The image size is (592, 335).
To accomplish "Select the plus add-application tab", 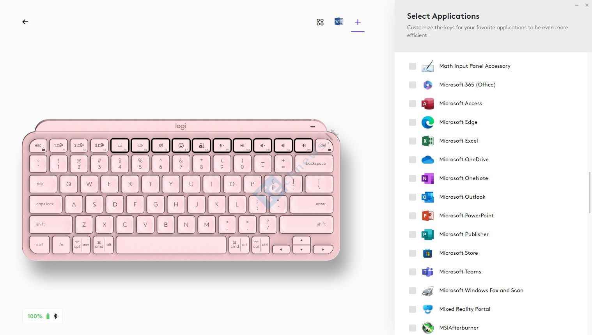I will pos(358,22).
